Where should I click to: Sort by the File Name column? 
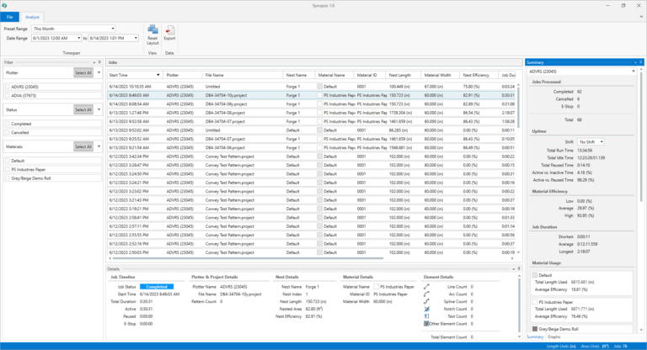coord(243,75)
